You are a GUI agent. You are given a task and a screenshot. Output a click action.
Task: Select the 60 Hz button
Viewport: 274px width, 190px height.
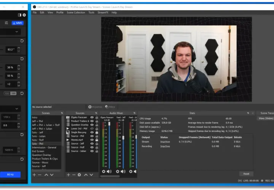(x=10, y=174)
